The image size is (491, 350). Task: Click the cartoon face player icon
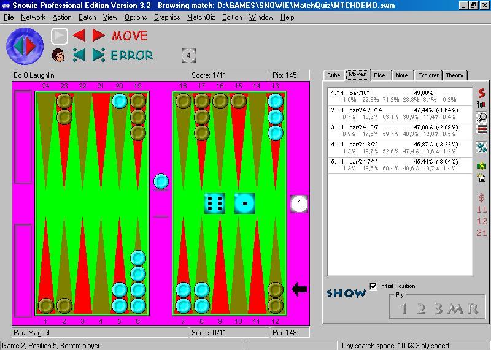pyautogui.click(x=59, y=55)
